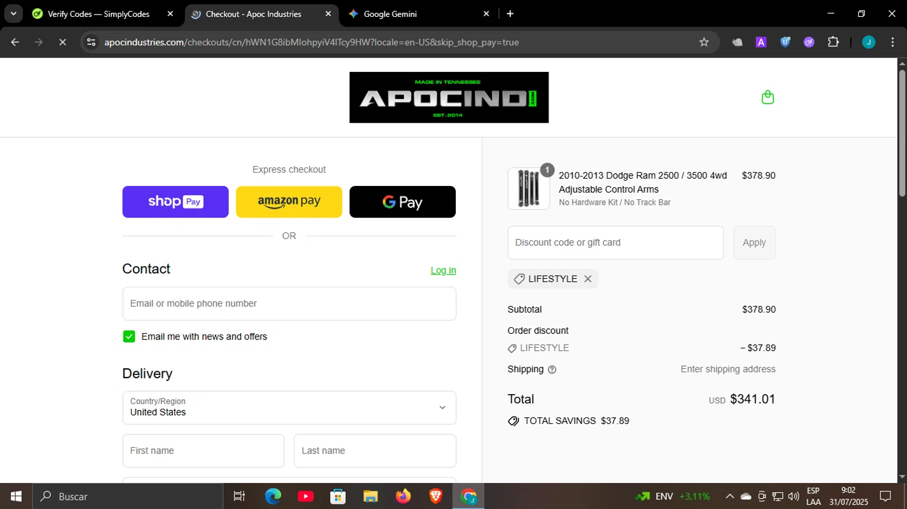Viewport: 907px width, 509px height.
Task: Click the purple A extension icon
Action: (x=761, y=42)
